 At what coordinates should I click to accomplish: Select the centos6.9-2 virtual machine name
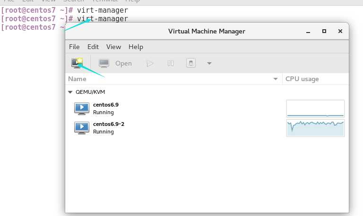[x=109, y=124]
